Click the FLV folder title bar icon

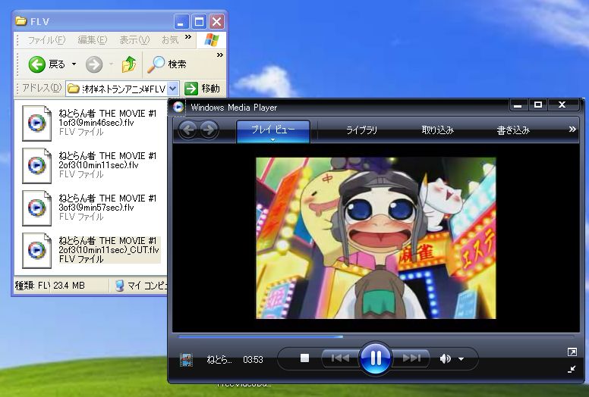(21, 21)
